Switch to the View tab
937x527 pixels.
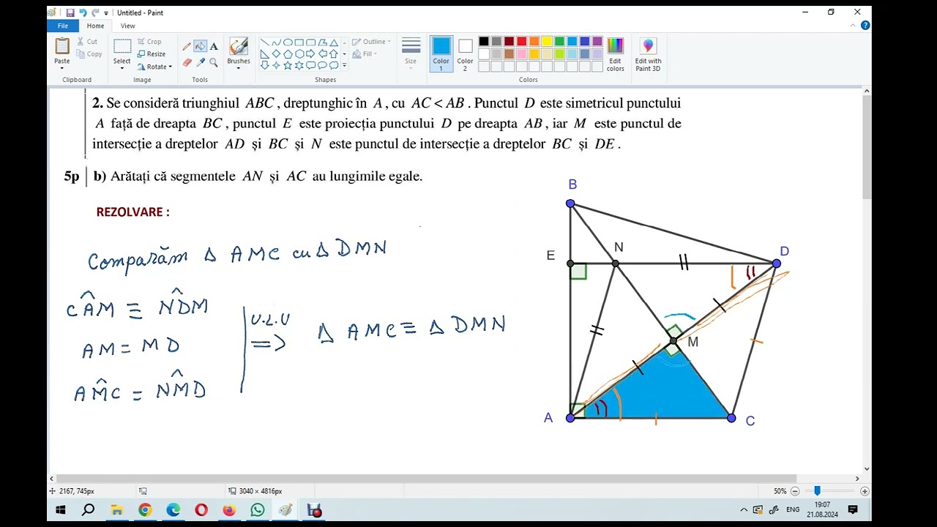pos(127,26)
